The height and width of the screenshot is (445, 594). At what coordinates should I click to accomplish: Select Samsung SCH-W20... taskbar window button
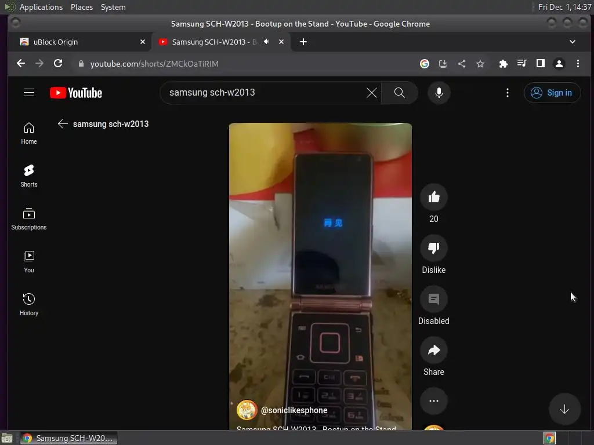(69, 438)
